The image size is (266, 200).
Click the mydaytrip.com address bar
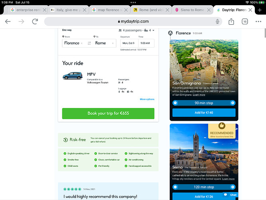133,22
